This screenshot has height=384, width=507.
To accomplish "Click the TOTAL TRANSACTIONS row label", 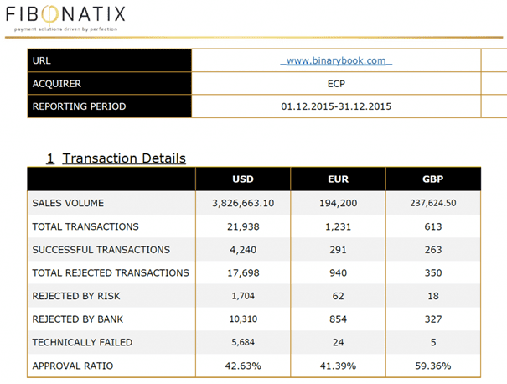I will pos(85,226).
